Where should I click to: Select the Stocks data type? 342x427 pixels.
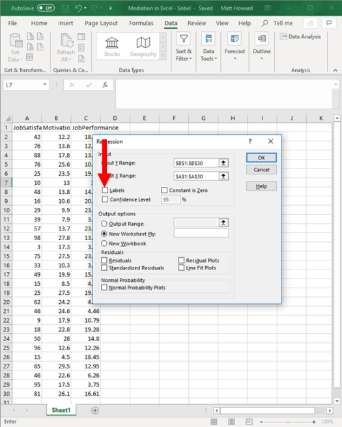(x=112, y=47)
